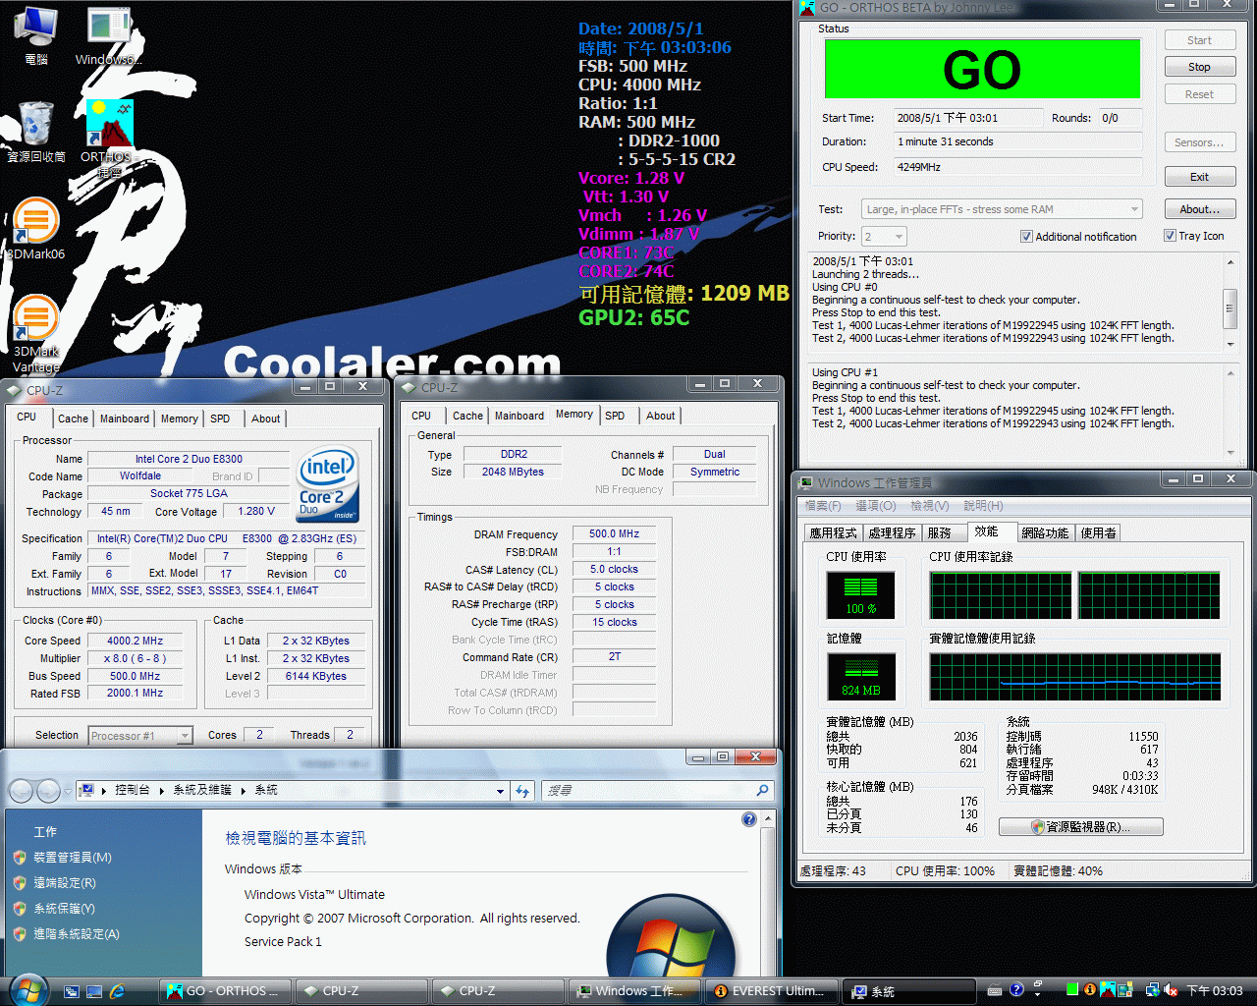Click the keyboard language bar icon
The width and height of the screenshot is (1257, 1006).
coord(994,990)
